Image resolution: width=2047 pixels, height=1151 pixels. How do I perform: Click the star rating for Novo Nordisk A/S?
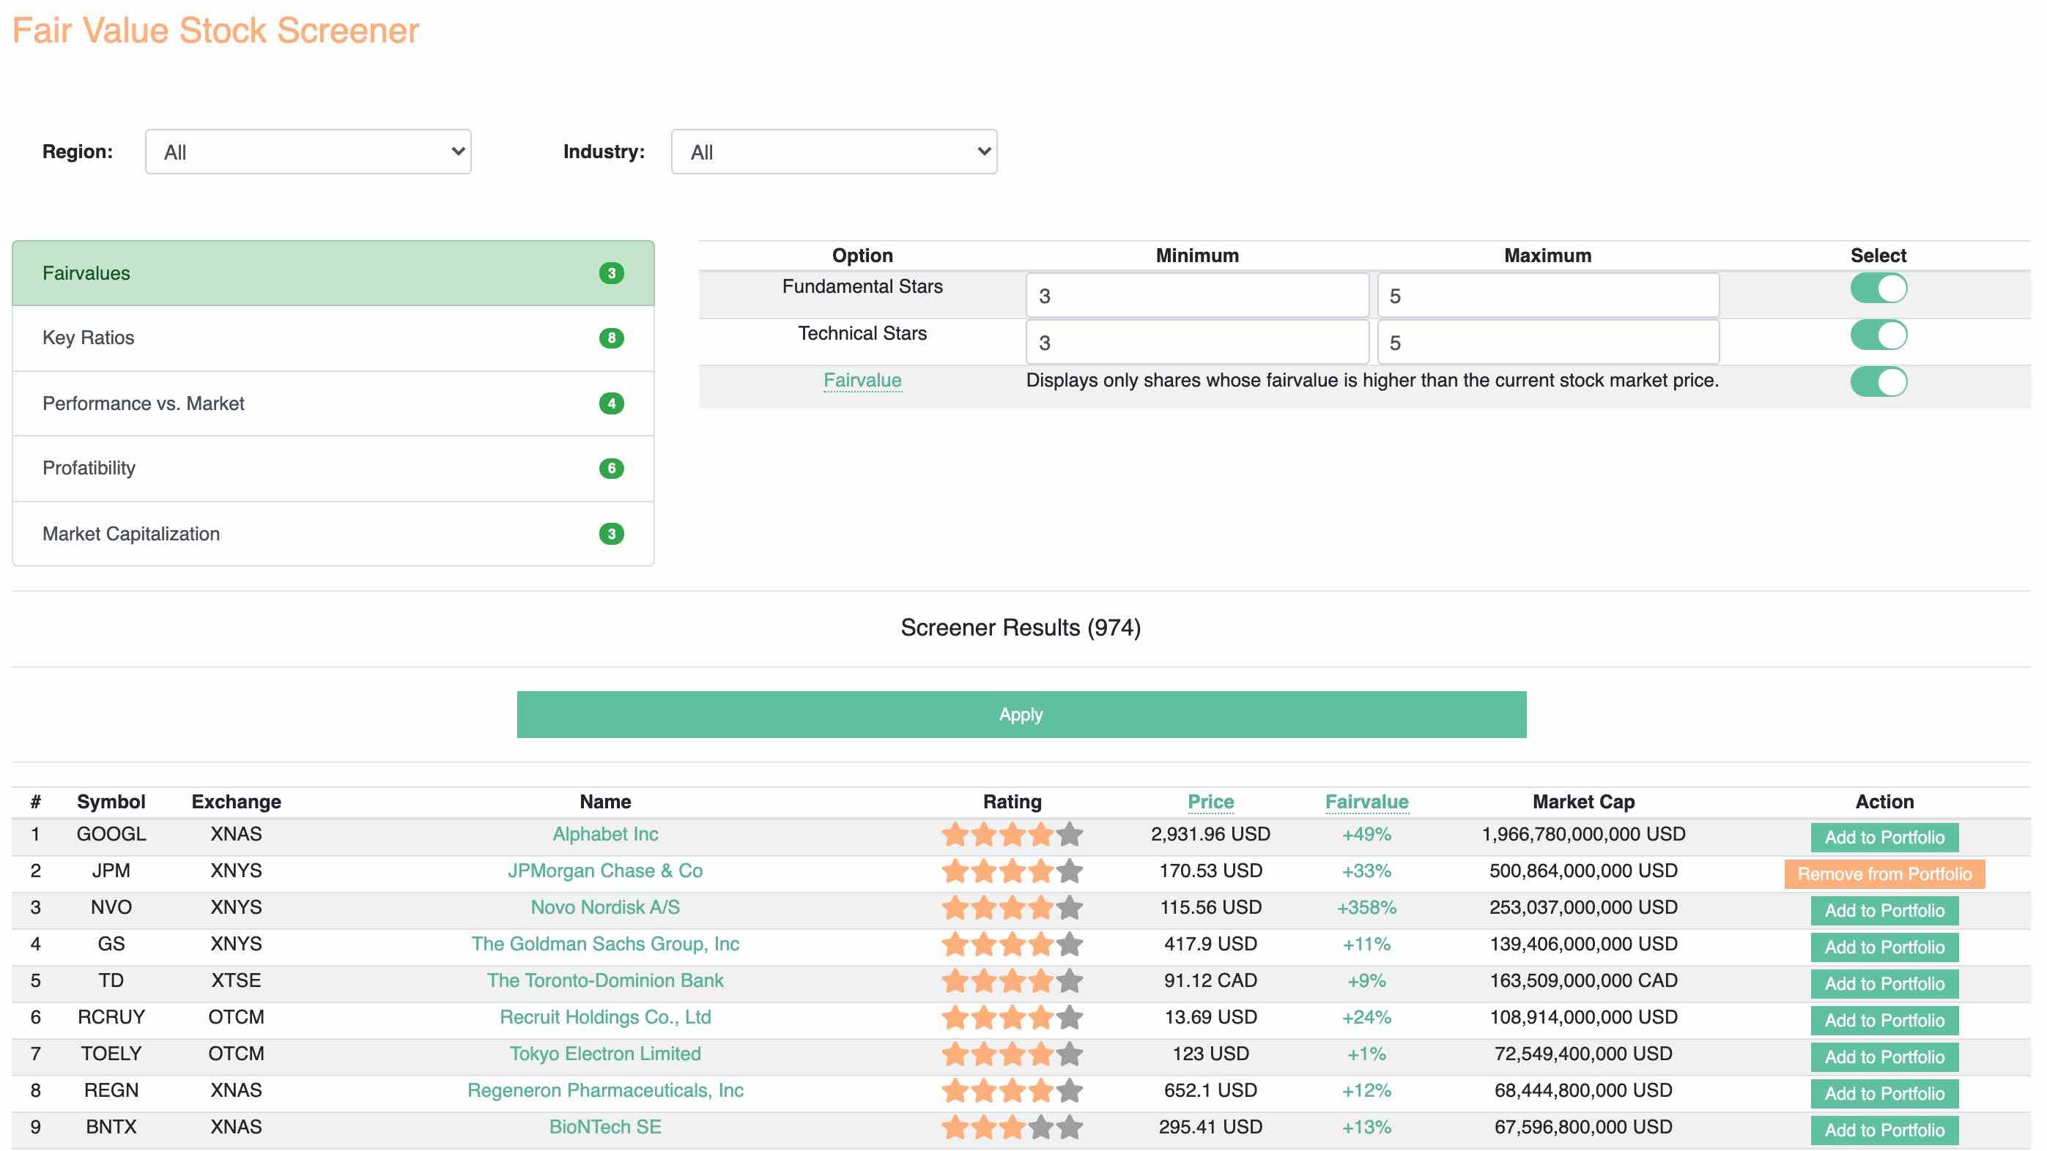(x=1012, y=907)
